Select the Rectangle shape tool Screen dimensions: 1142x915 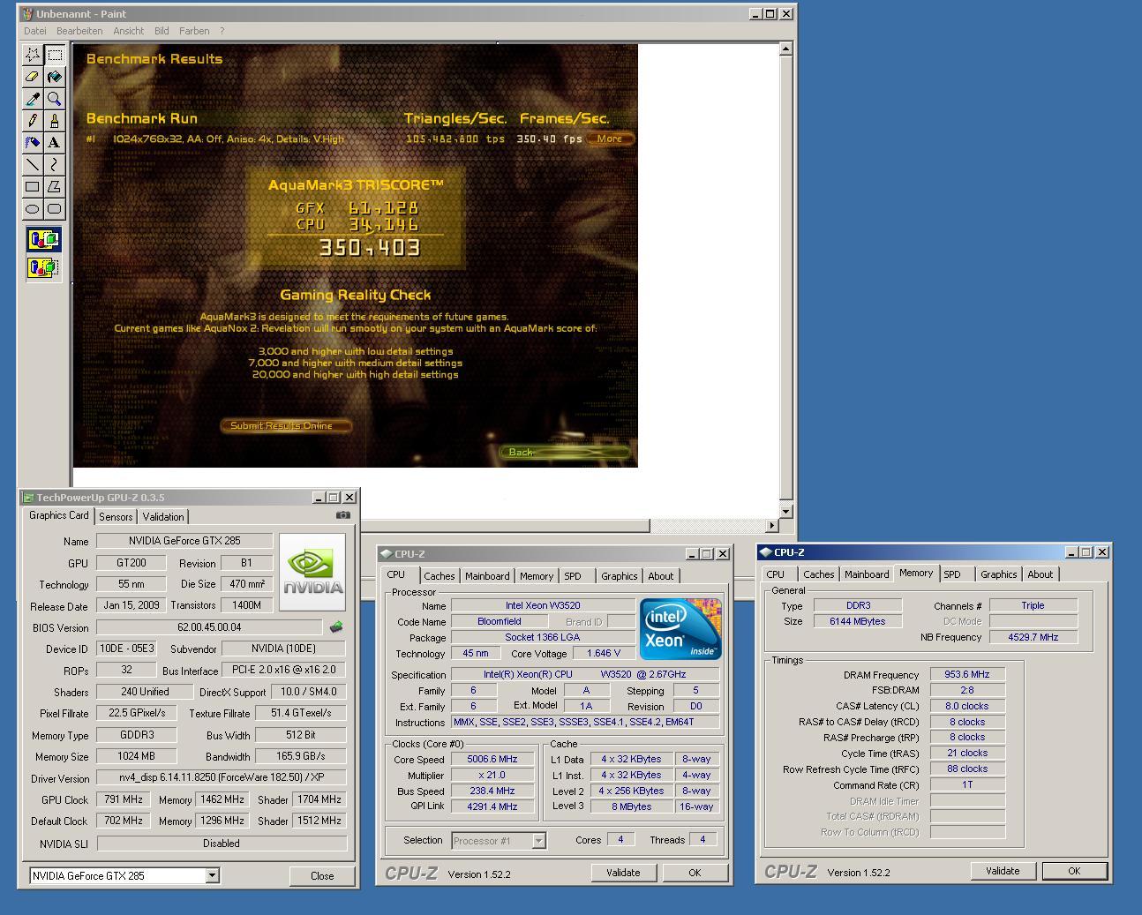click(33, 187)
